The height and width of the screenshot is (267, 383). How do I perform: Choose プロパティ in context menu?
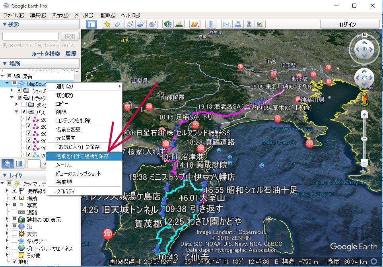point(84,191)
